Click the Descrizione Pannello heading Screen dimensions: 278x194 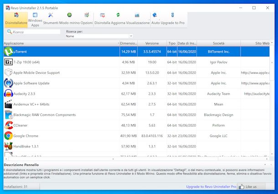(x=21, y=165)
